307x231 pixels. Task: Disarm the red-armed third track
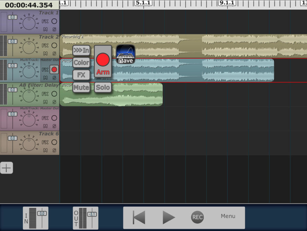click(x=54, y=70)
